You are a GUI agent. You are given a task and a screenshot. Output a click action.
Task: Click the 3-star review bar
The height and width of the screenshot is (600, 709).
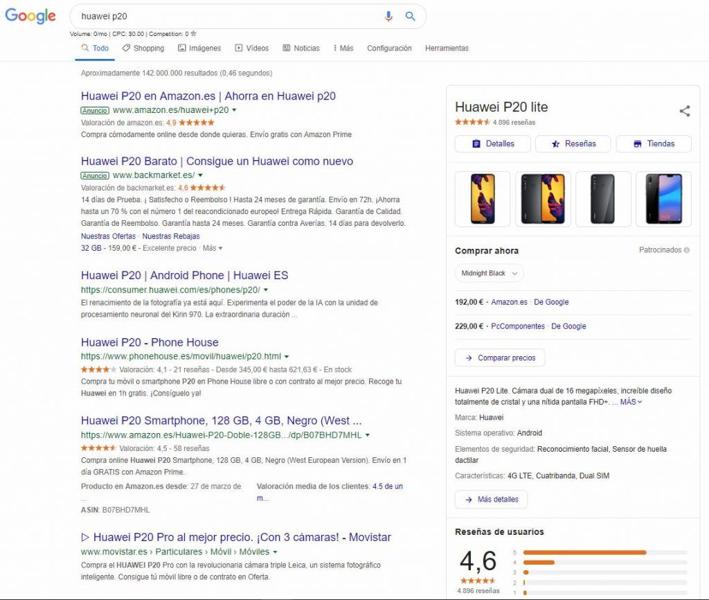click(605, 572)
